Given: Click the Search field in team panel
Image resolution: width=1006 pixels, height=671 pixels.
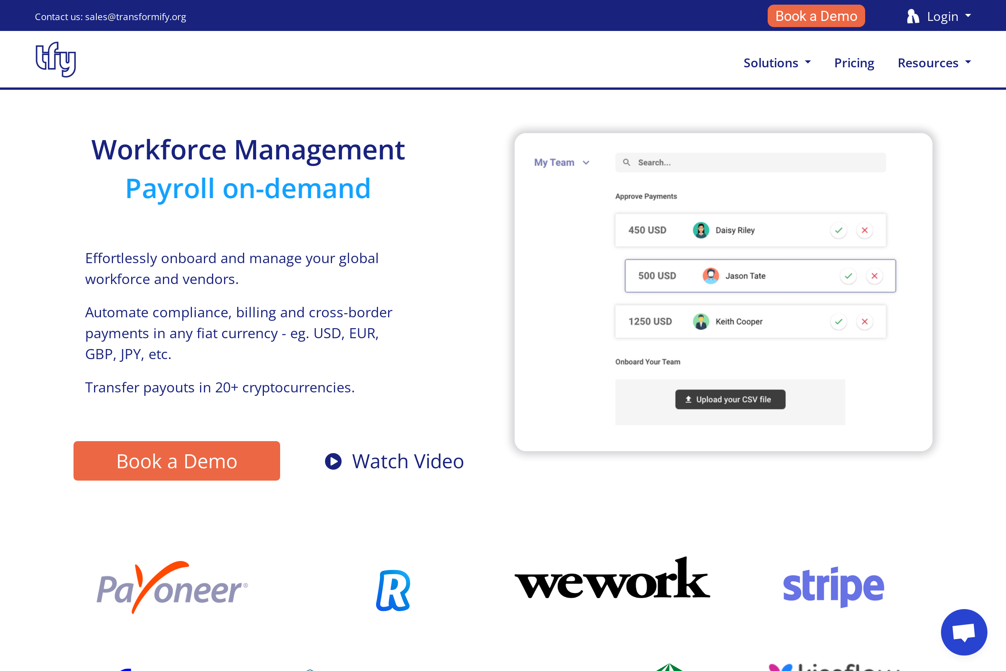Looking at the screenshot, I should click(750, 163).
